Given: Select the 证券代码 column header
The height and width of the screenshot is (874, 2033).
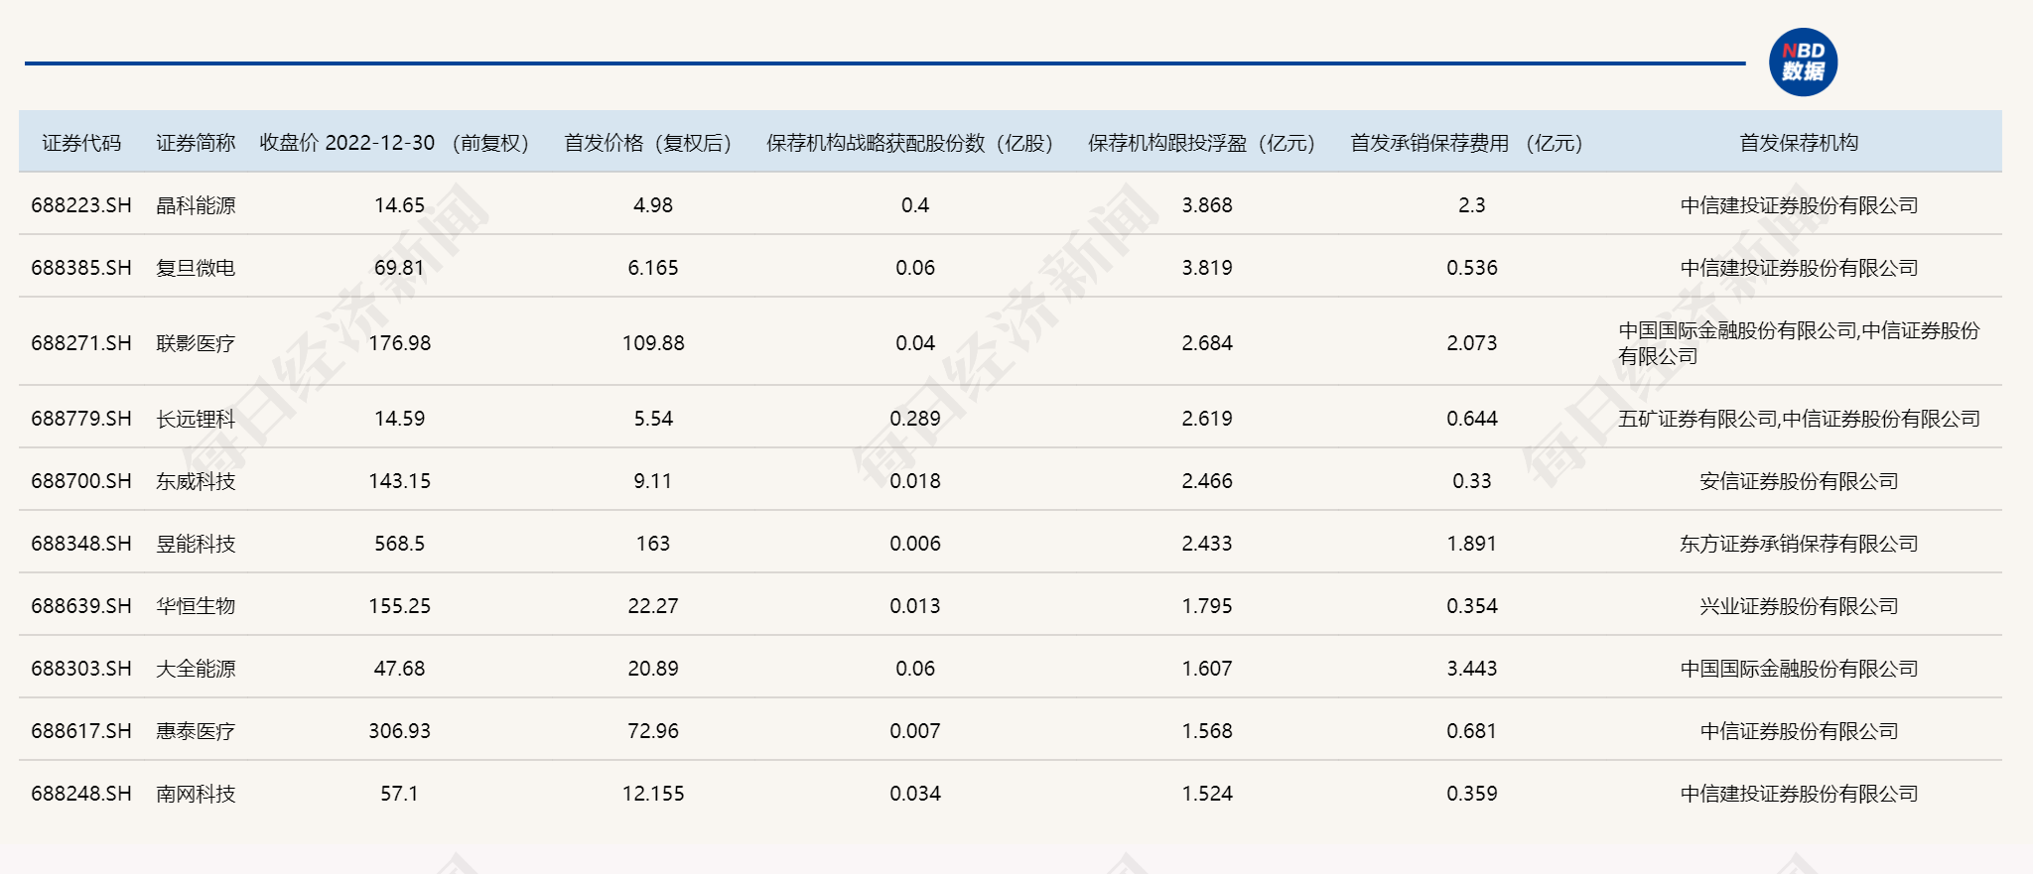Looking at the screenshot, I should coord(81,143).
